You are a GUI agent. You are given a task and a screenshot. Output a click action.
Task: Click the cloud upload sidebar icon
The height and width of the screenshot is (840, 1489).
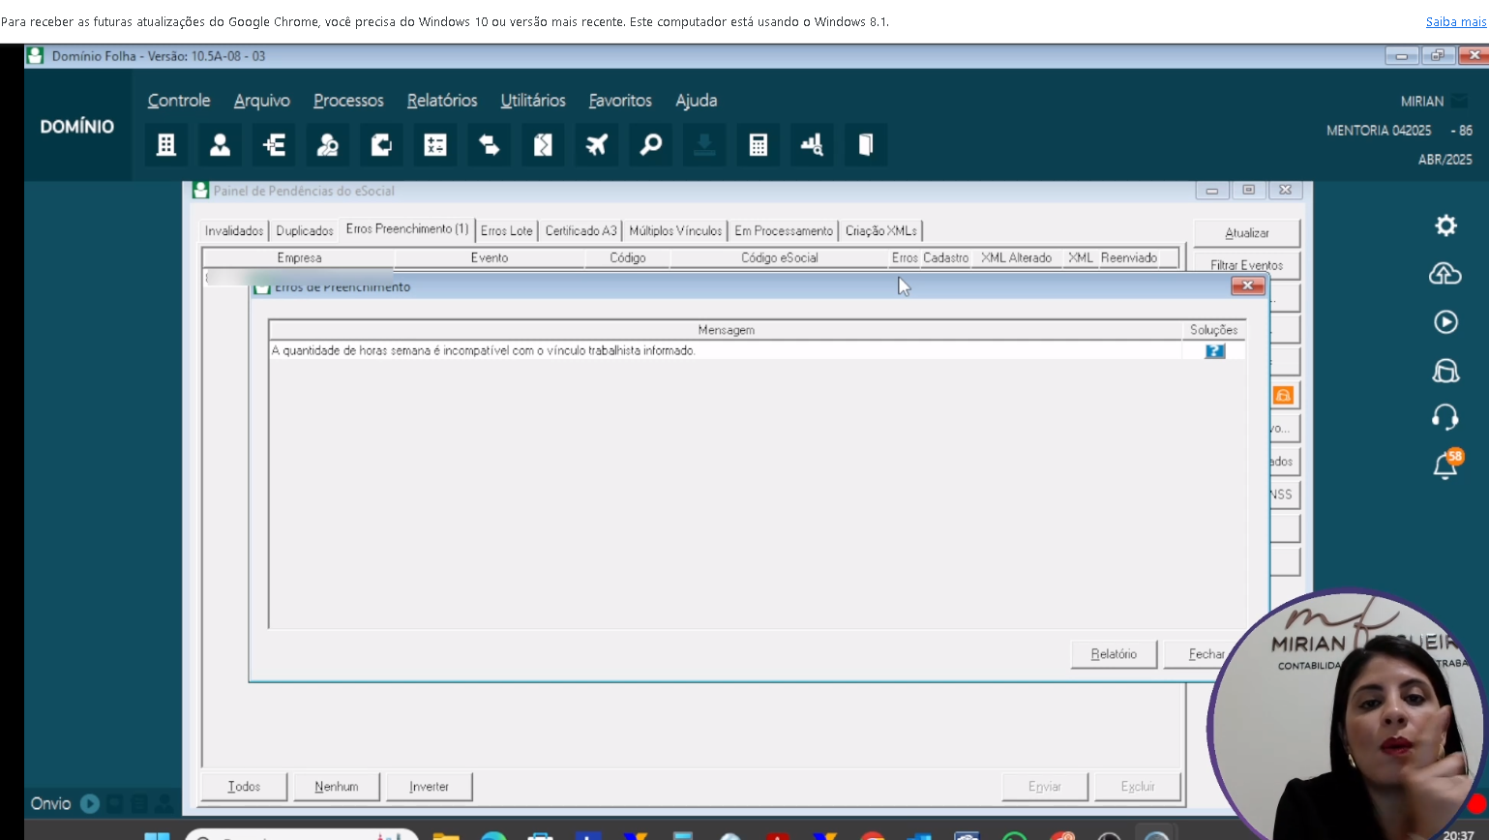click(x=1445, y=274)
